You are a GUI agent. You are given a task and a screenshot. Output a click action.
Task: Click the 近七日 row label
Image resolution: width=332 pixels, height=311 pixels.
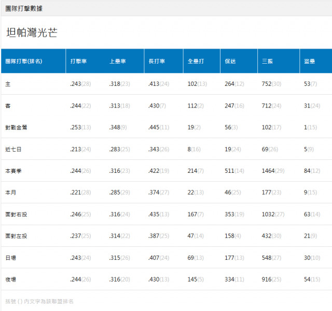coord(13,149)
